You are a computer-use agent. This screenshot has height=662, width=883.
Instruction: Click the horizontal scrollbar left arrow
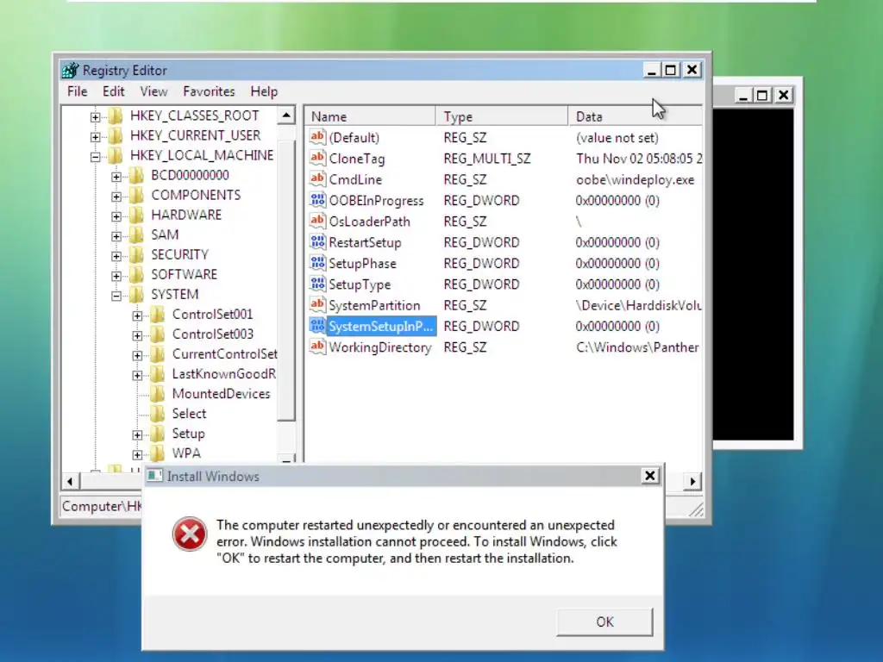(x=70, y=481)
